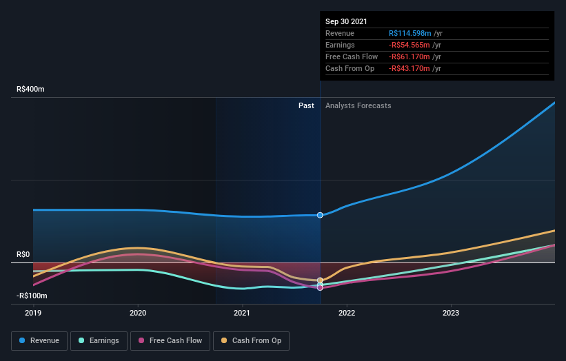Click the 2021 x-axis label
Viewport: 566px width, 361px height.
tap(242, 313)
